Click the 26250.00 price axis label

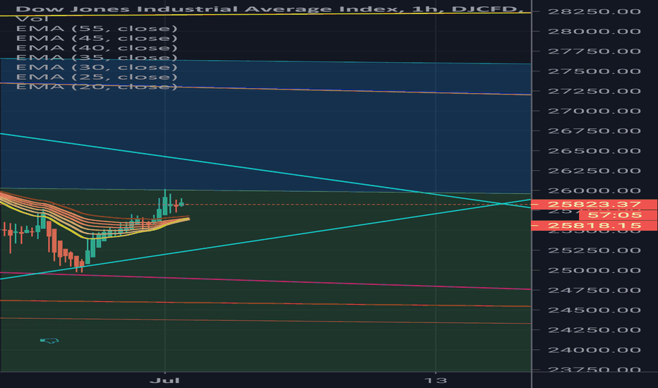coord(594,171)
